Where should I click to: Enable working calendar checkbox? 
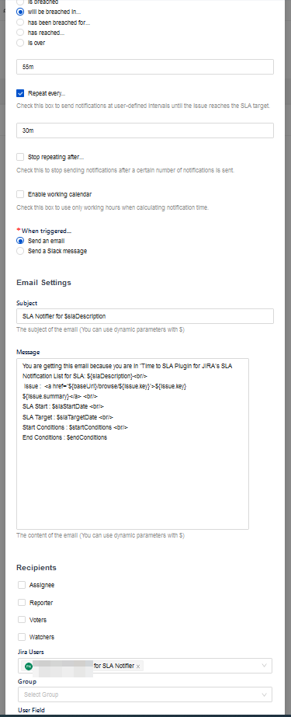click(20, 194)
